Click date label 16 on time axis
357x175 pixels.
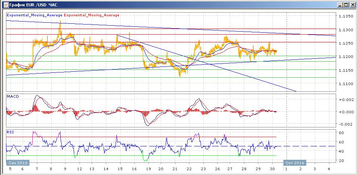134,169
